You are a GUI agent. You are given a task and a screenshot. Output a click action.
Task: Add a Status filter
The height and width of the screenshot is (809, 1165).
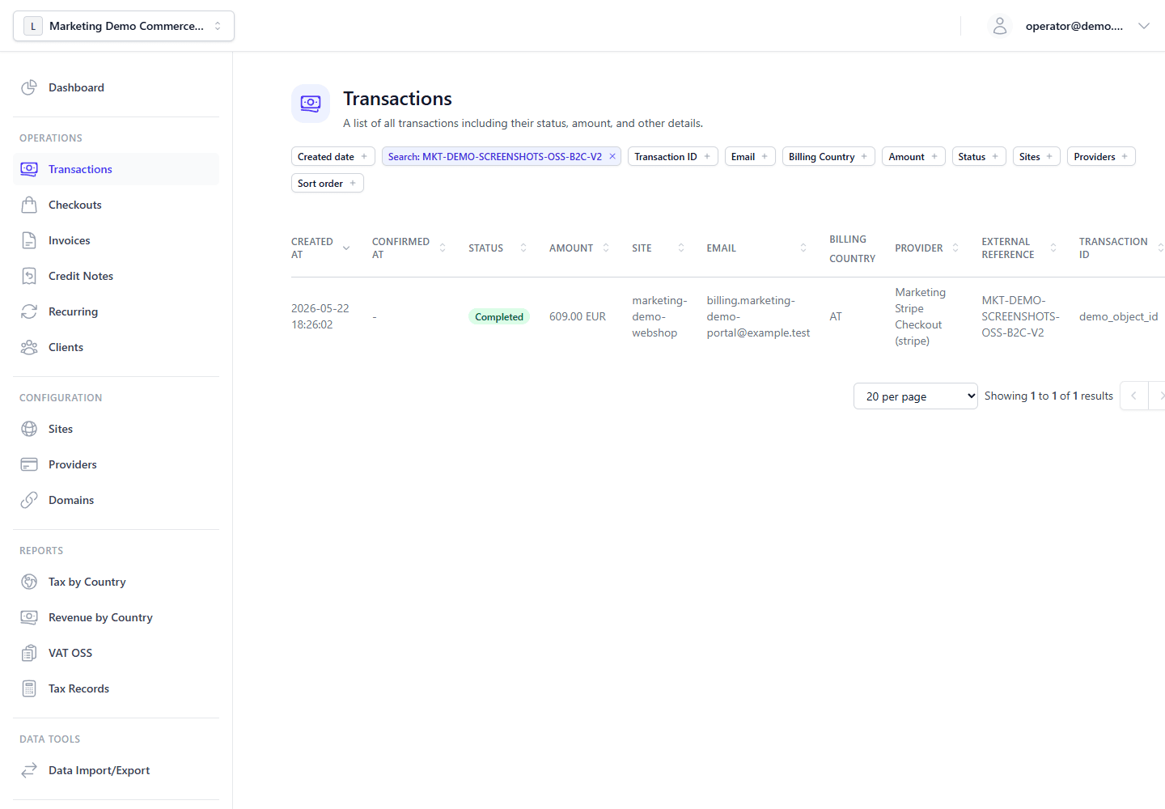click(x=979, y=156)
